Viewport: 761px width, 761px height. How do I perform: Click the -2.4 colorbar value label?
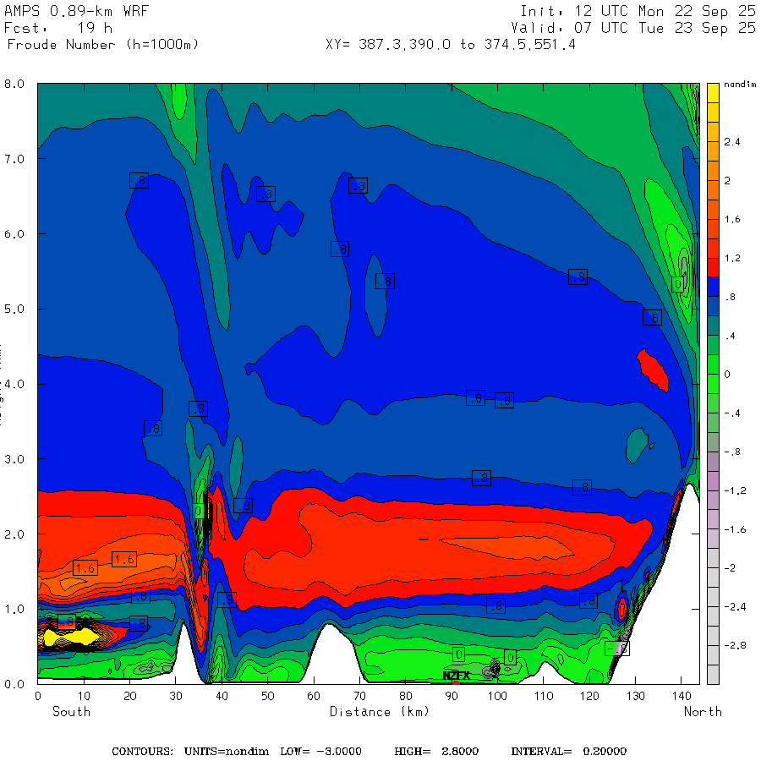[735, 606]
